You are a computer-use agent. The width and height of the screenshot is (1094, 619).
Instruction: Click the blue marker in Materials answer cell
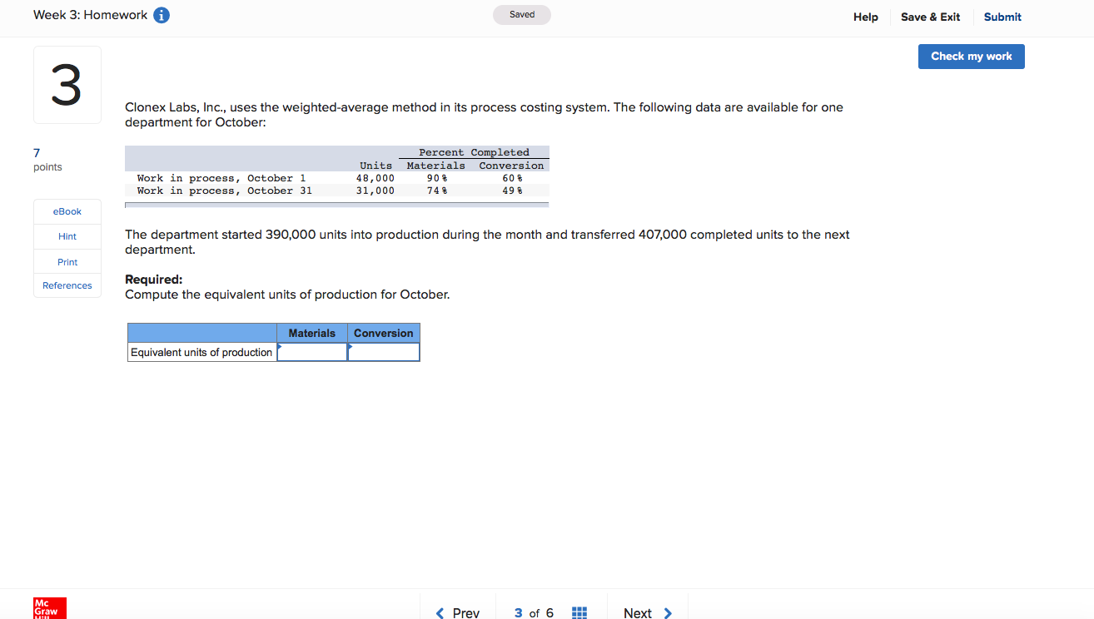click(281, 348)
